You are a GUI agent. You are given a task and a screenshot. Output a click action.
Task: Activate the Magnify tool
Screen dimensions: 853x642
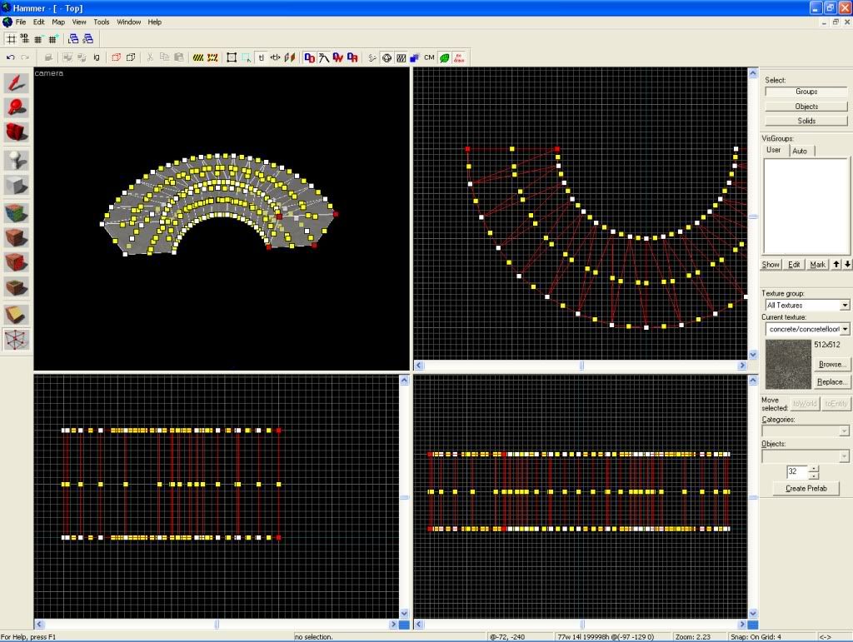click(17, 107)
